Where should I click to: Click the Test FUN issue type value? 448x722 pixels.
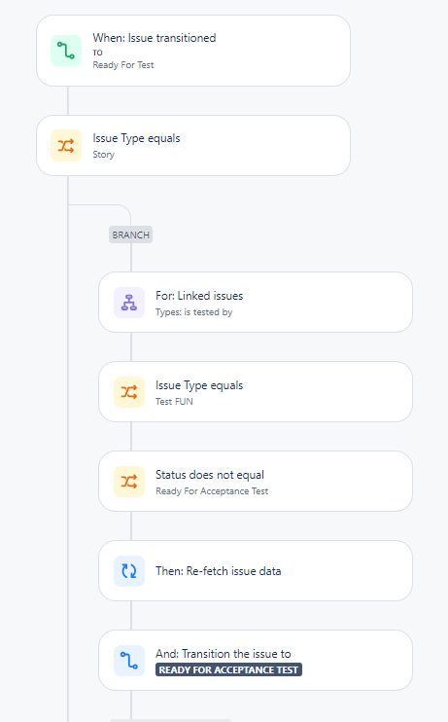(x=174, y=402)
